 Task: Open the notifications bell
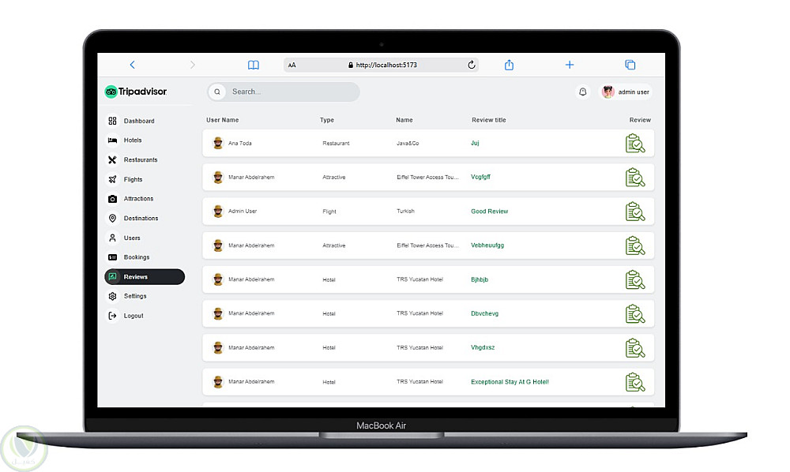pyautogui.click(x=582, y=92)
